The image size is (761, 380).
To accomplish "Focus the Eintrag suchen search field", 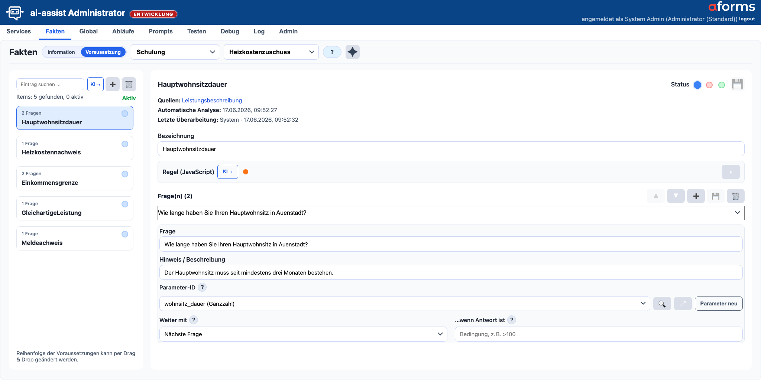I will (50, 84).
